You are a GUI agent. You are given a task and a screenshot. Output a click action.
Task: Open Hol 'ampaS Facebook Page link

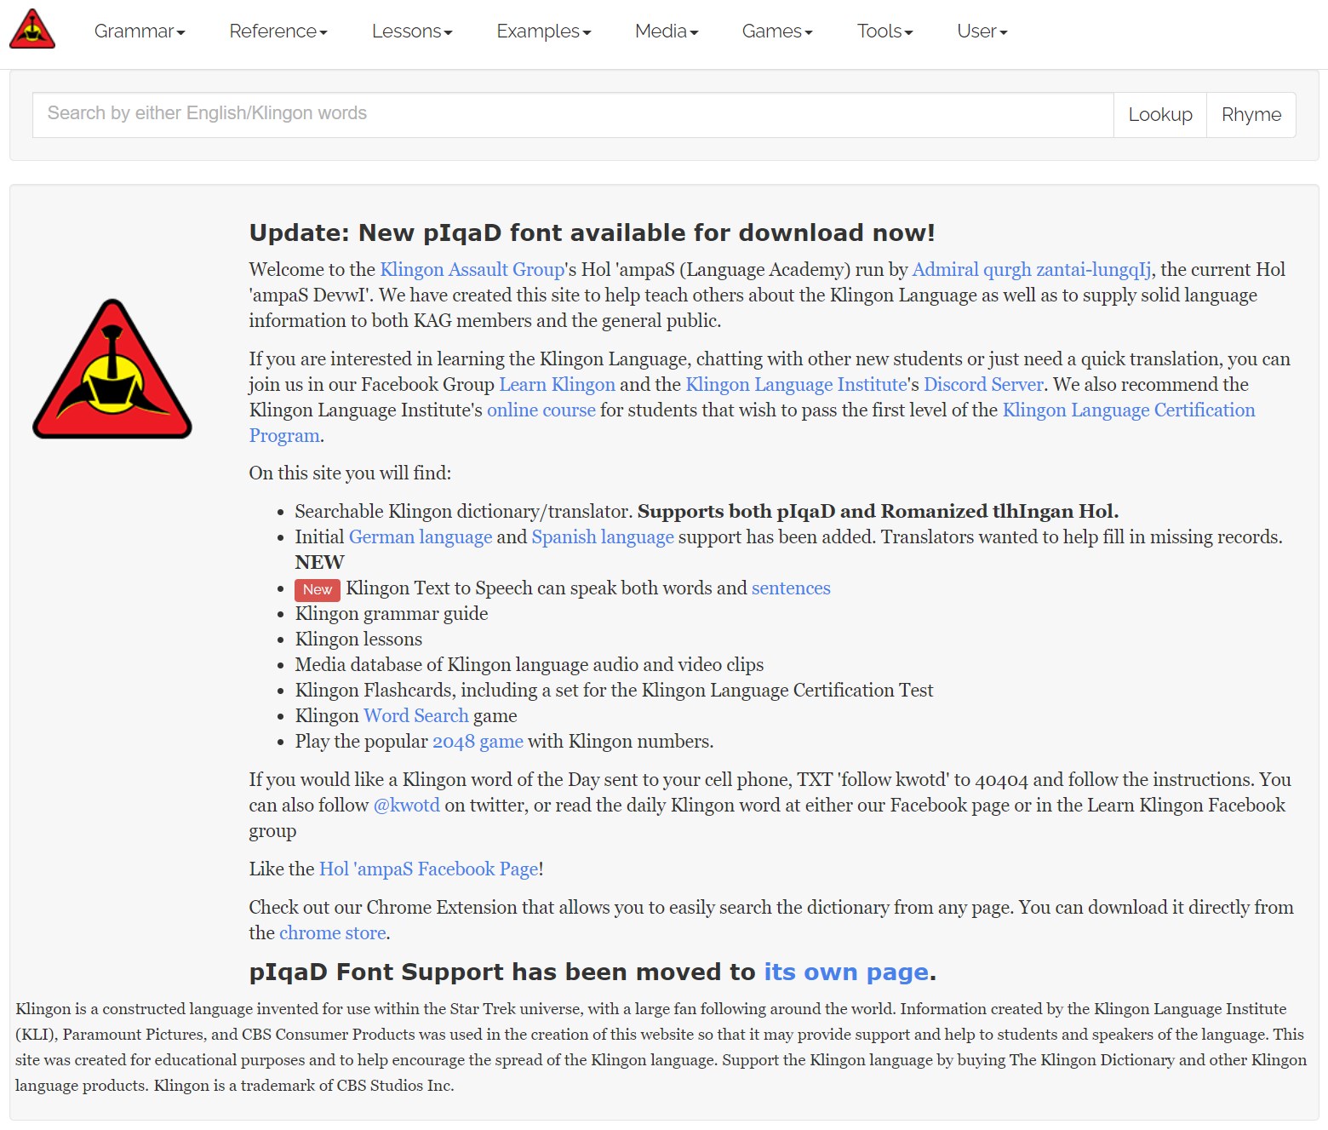[x=429, y=869]
